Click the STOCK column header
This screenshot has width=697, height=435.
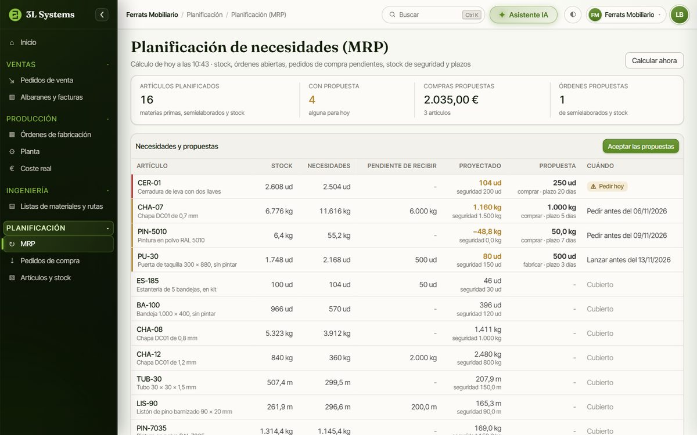click(282, 166)
